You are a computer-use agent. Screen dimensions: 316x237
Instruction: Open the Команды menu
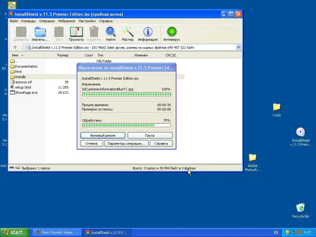point(28,21)
